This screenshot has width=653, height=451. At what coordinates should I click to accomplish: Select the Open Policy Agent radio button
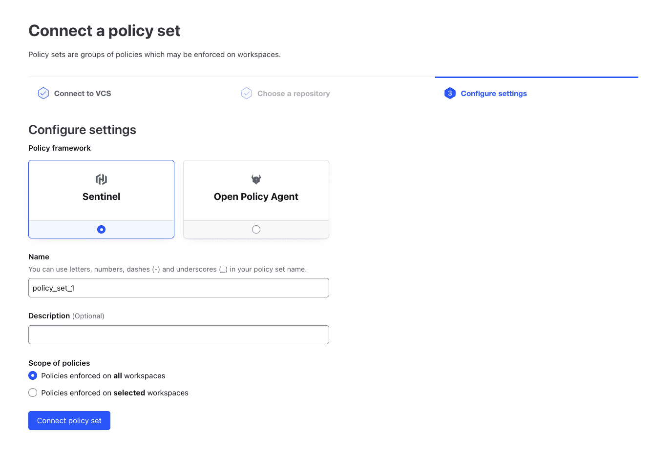[256, 229]
